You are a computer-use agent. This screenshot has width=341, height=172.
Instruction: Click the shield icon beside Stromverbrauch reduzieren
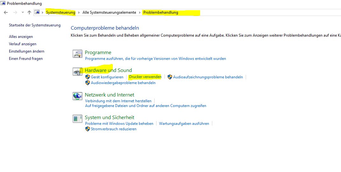[87, 129]
